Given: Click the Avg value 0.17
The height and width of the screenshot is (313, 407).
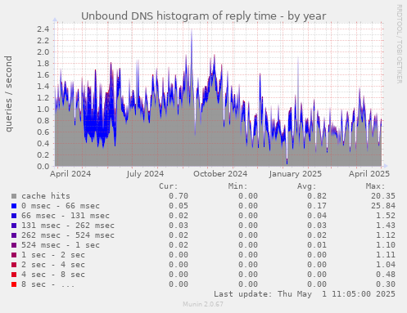Looking at the screenshot, I should click(317, 206).
